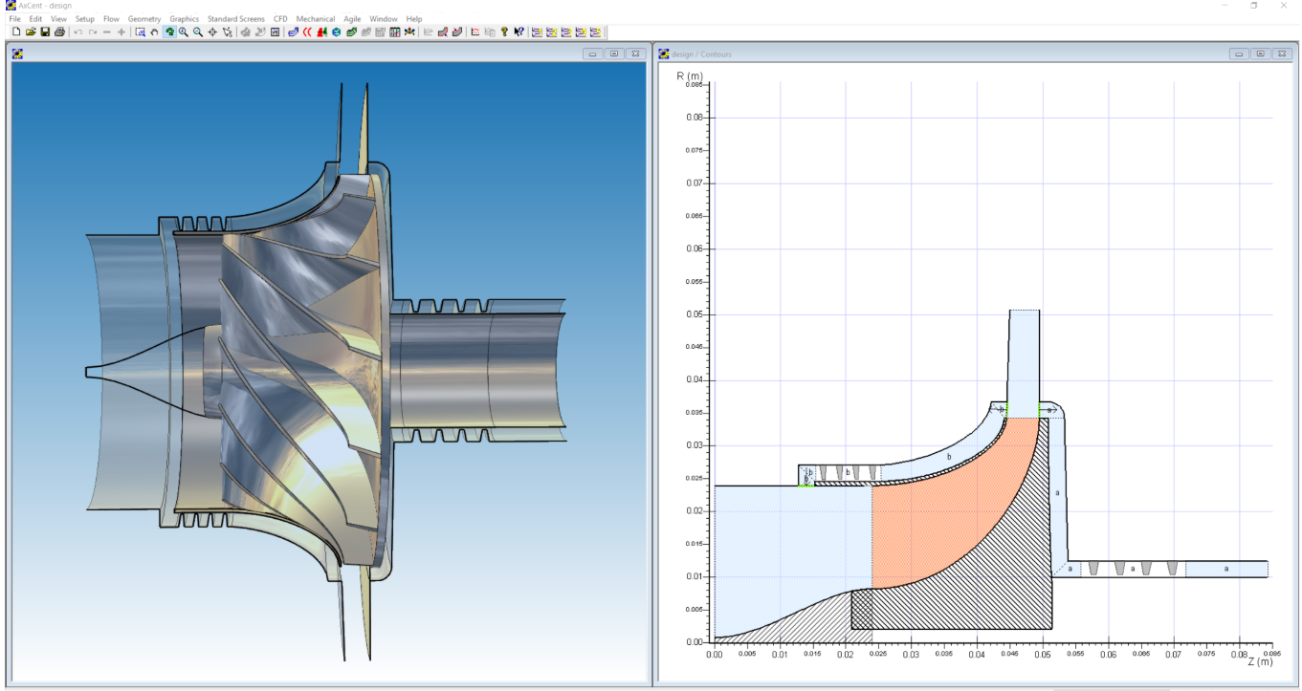Click the Print icon in the toolbar
The height and width of the screenshot is (691, 1302).
point(59,32)
